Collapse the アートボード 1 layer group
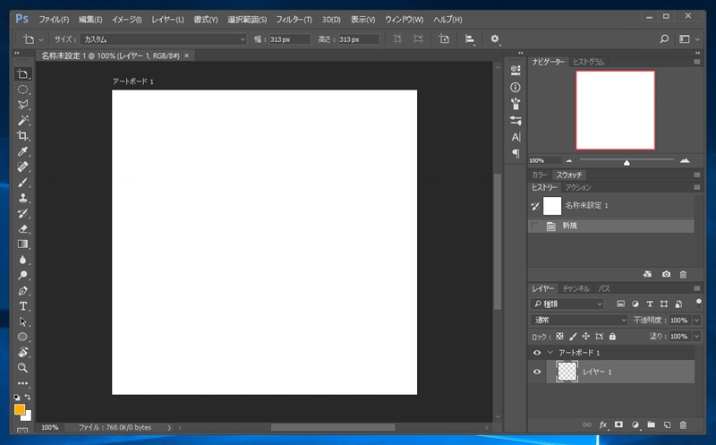The height and width of the screenshot is (445, 716). 550,353
